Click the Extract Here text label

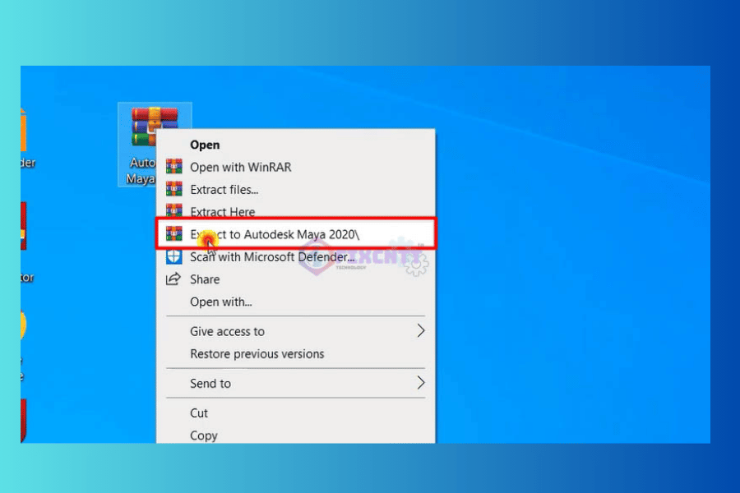coord(222,212)
